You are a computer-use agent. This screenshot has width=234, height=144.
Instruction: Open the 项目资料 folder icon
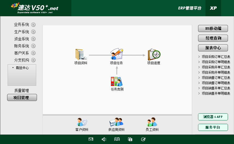click(x=81, y=55)
